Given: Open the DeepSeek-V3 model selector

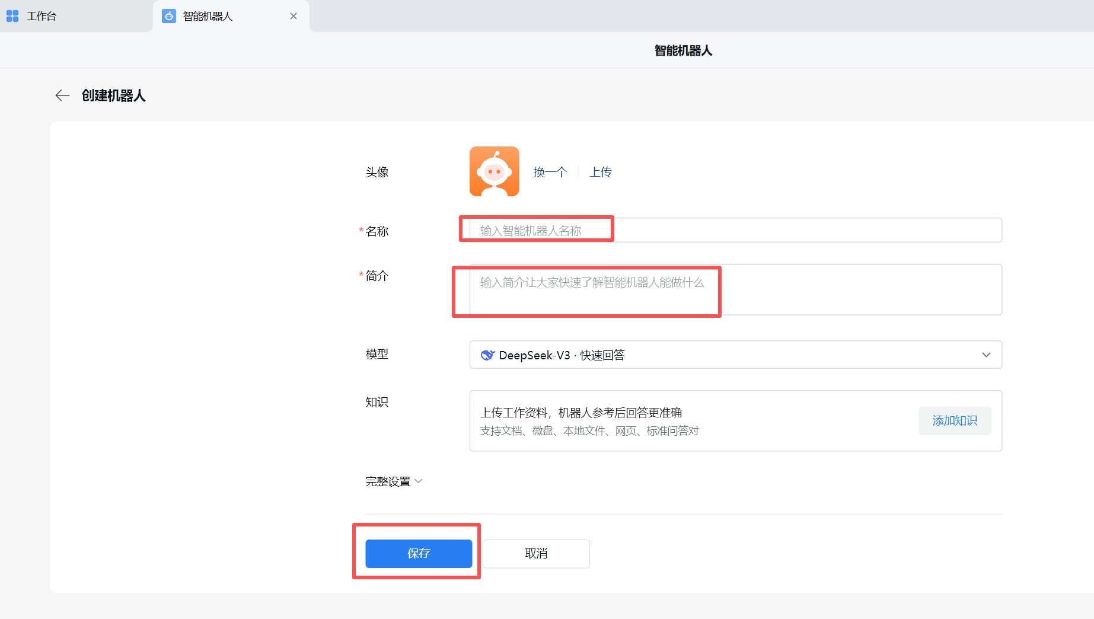Looking at the screenshot, I should 735,355.
